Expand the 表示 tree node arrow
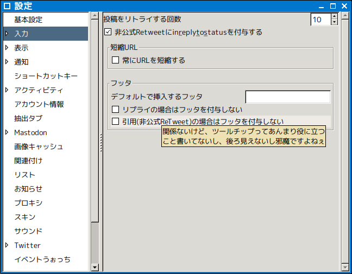Image resolution: width=352 pixels, height=274 pixels. [x=7, y=48]
